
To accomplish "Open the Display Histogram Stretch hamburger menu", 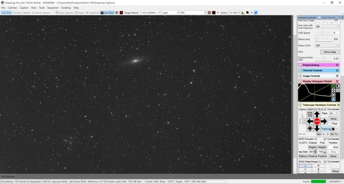I will coord(337,81).
